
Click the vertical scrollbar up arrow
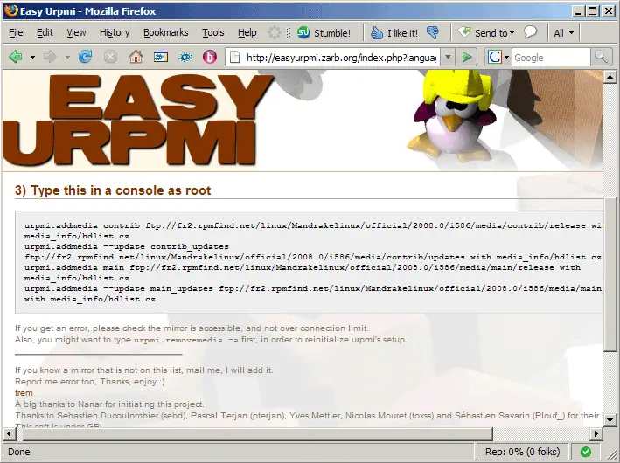tap(610, 77)
